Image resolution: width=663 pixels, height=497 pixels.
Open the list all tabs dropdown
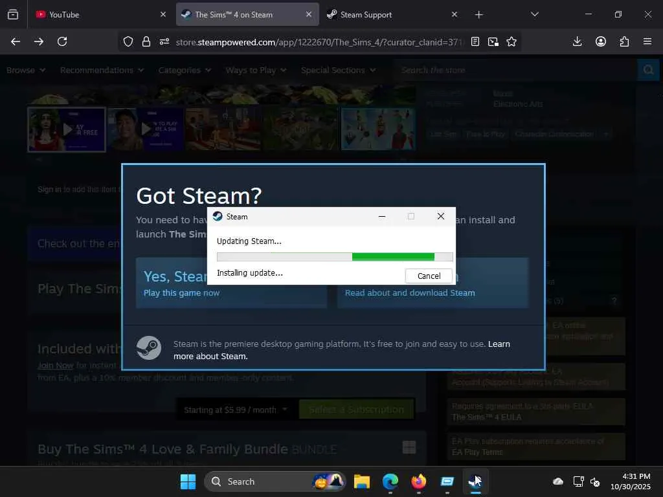pyautogui.click(x=534, y=14)
